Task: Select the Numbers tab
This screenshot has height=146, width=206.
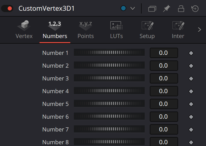Action: pyautogui.click(x=55, y=30)
